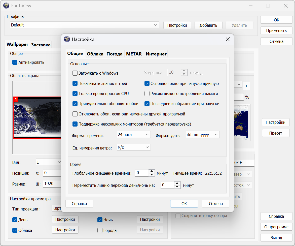Switch to the Заставка tab
Viewport: 295px width, 246px height.
click(x=41, y=45)
